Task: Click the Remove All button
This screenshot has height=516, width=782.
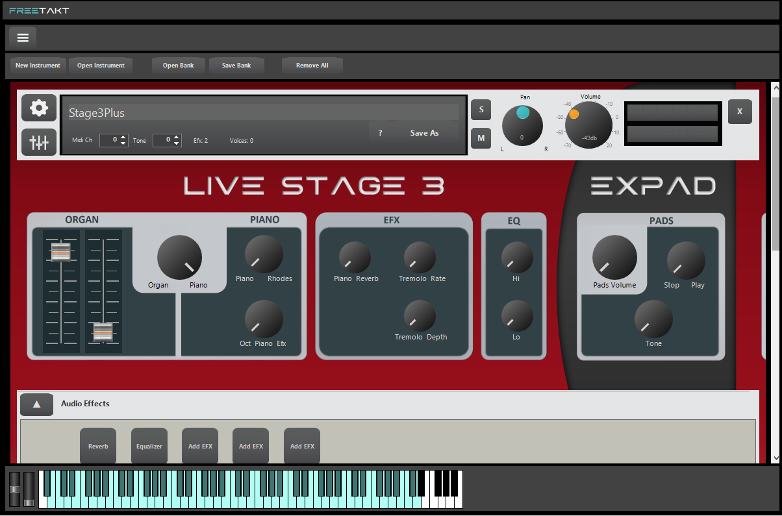Action: [x=312, y=66]
